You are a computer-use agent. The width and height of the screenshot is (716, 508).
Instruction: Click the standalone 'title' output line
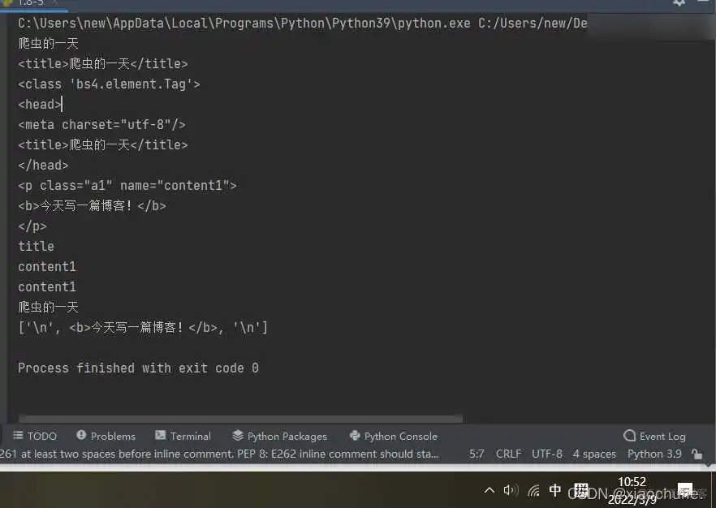[x=36, y=247]
